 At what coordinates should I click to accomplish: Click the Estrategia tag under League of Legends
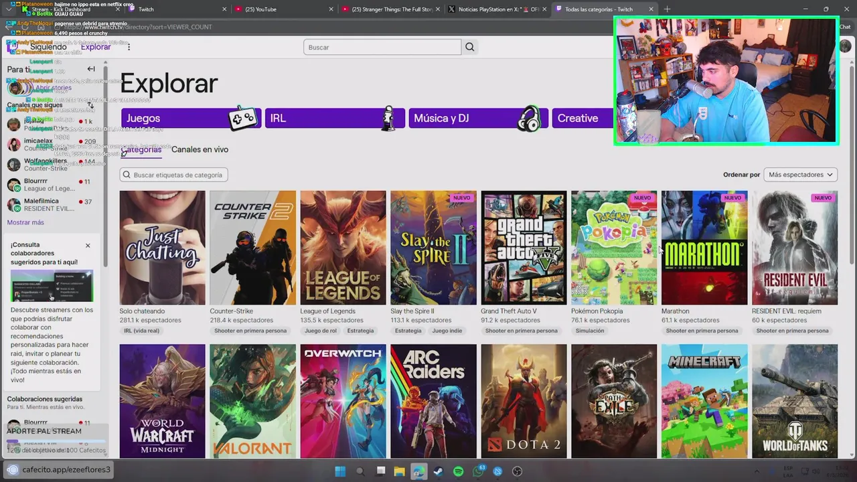(x=361, y=331)
